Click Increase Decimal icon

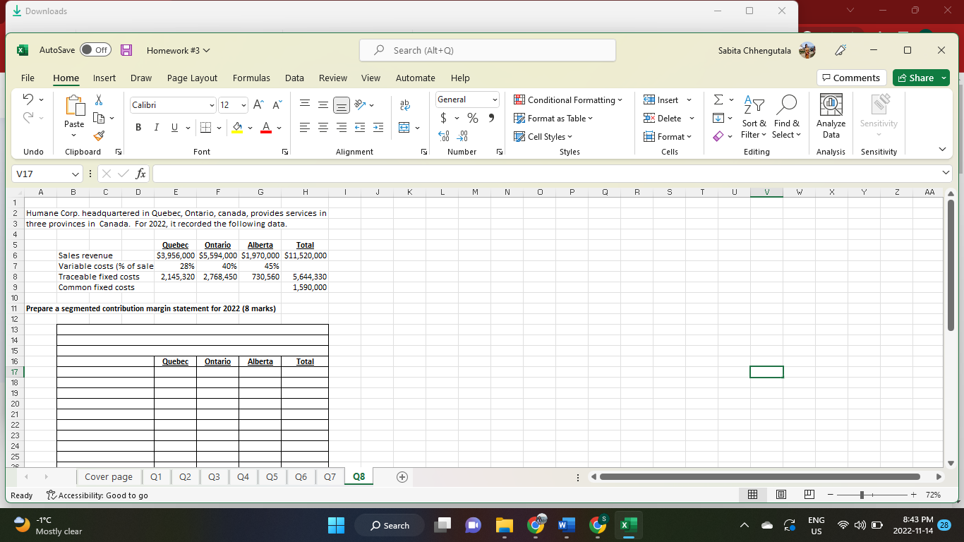444,135
